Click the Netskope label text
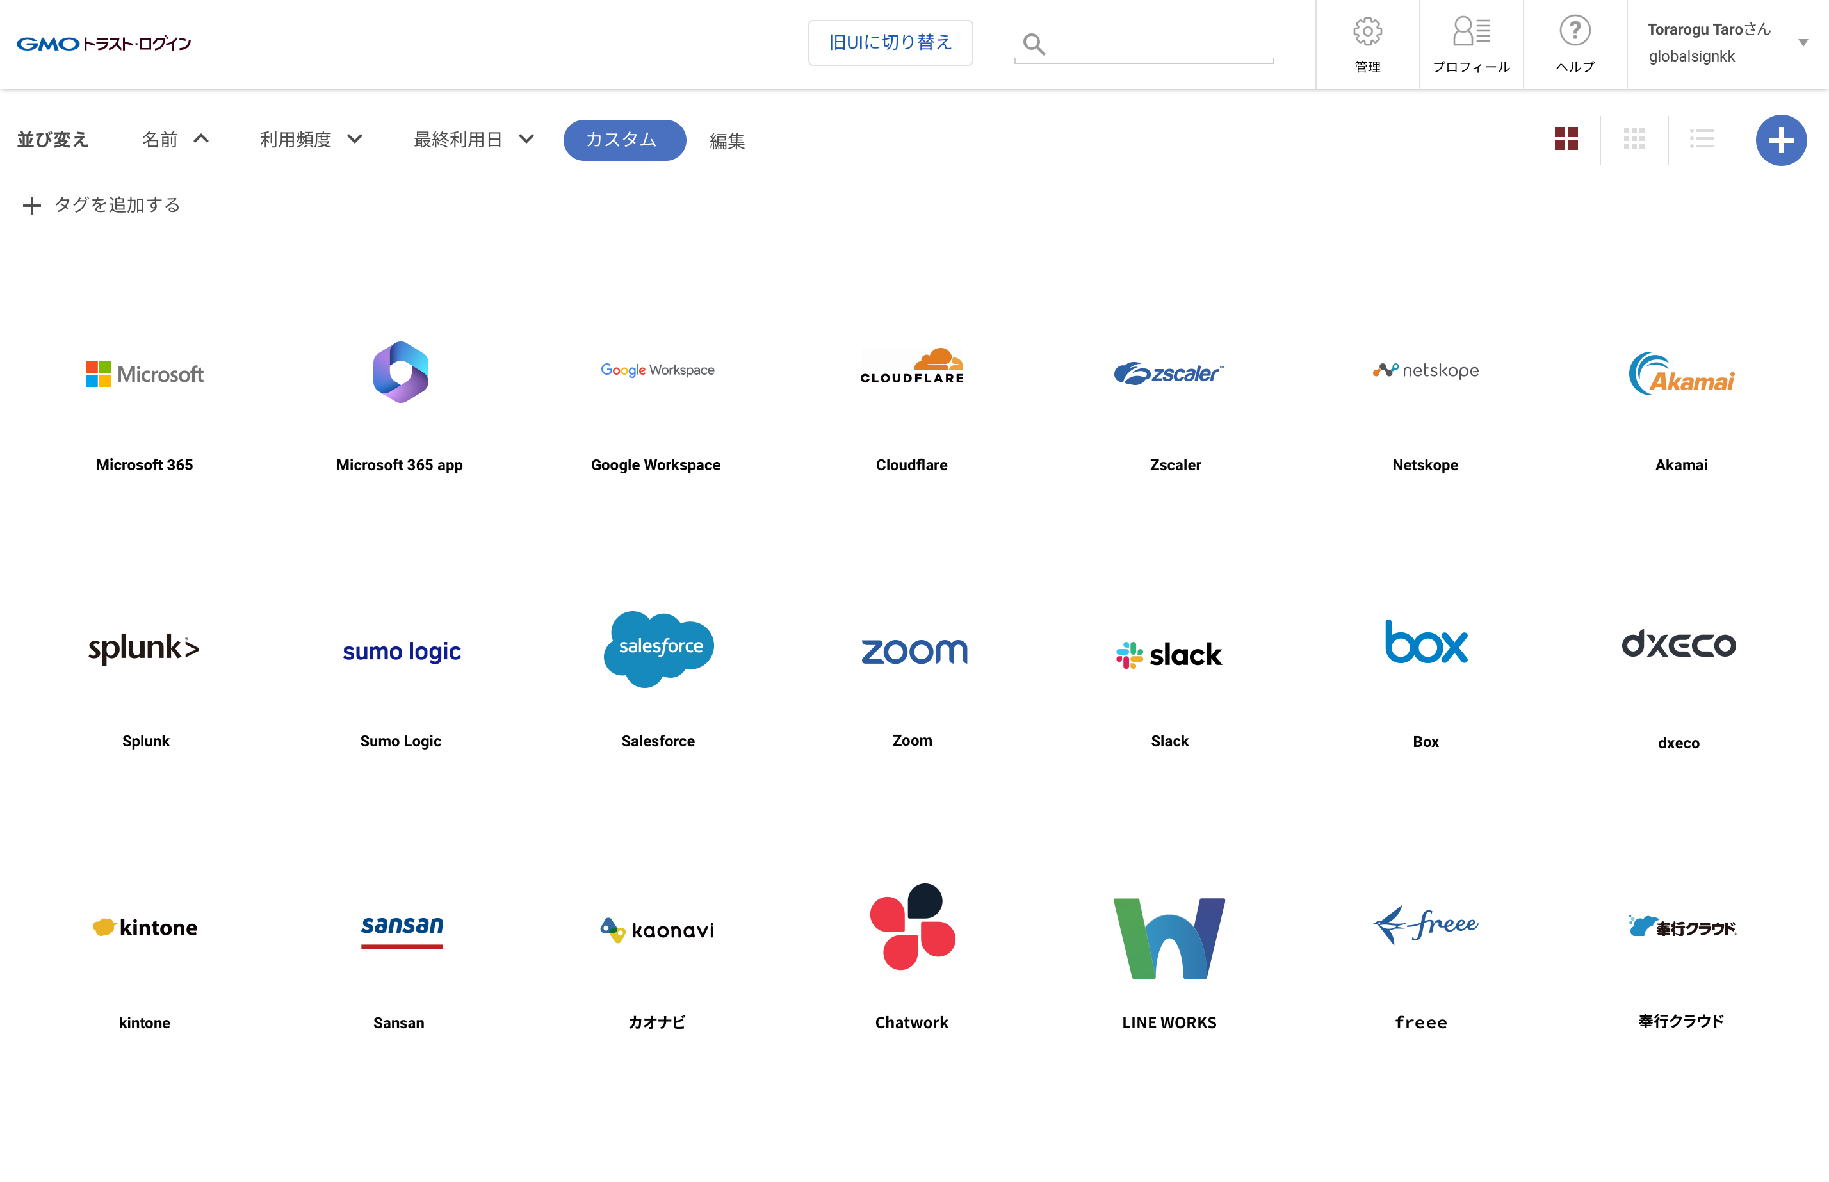This screenshot has height=1182, width=1829. pos(1426,465)
